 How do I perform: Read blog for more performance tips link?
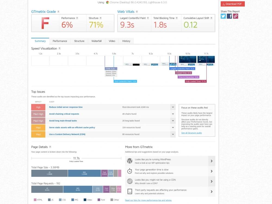click(x=148, y=200)
